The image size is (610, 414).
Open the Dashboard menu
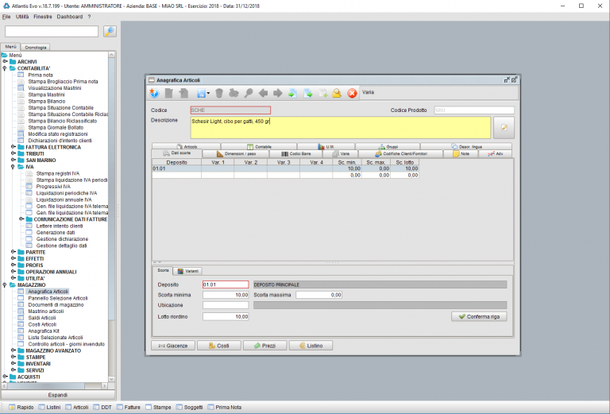pos(70,17)
